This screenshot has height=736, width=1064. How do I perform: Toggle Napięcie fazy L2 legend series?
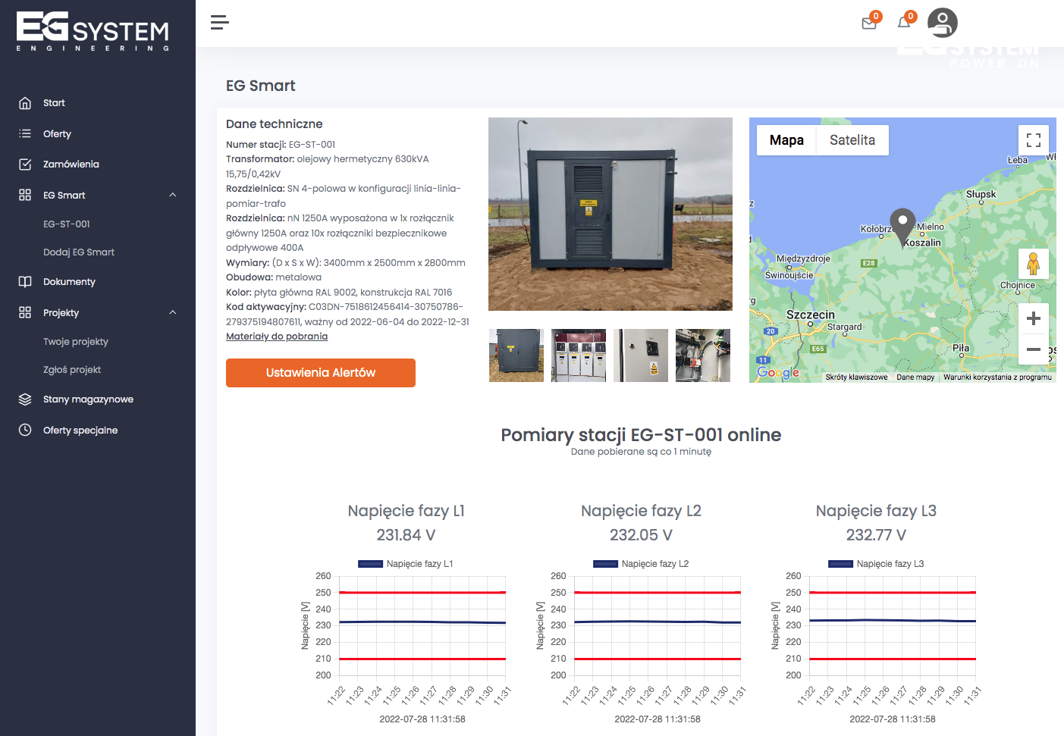point(640,564)
